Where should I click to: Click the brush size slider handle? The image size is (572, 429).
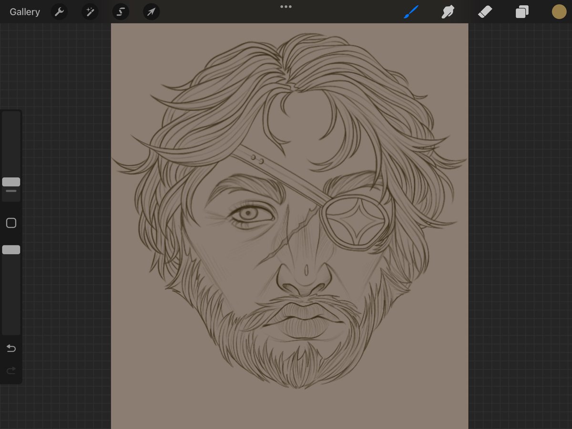click(x=11, y=182)
